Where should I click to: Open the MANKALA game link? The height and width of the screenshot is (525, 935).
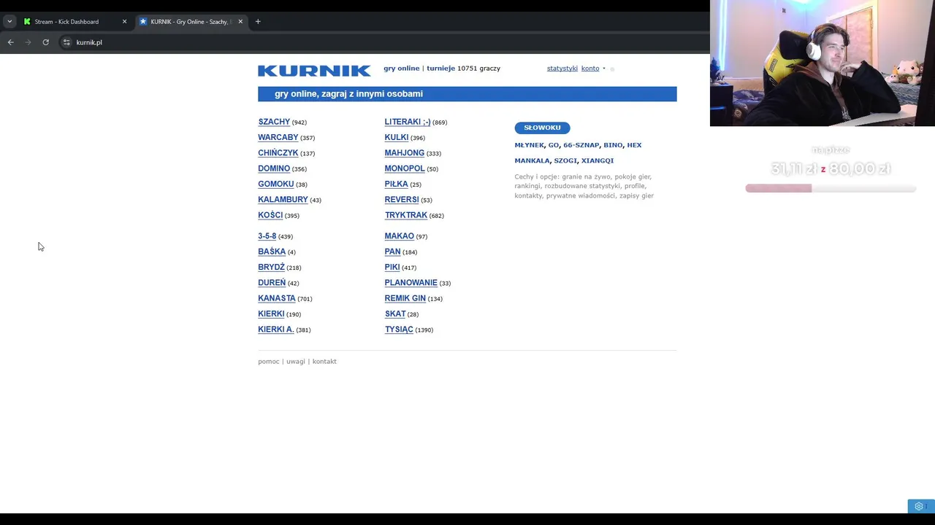[533, 160]
